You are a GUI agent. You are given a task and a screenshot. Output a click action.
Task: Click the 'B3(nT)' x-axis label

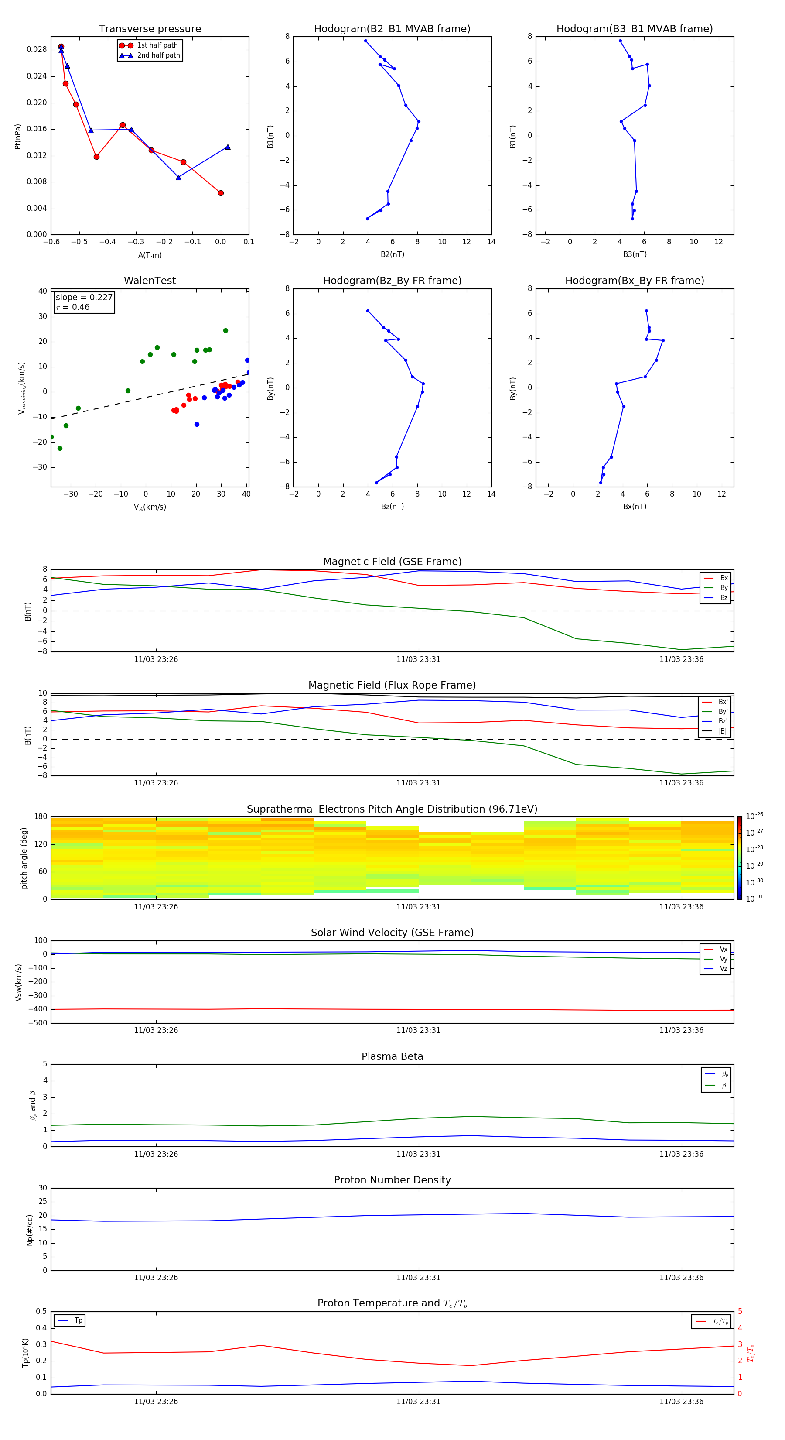(635, 254)
